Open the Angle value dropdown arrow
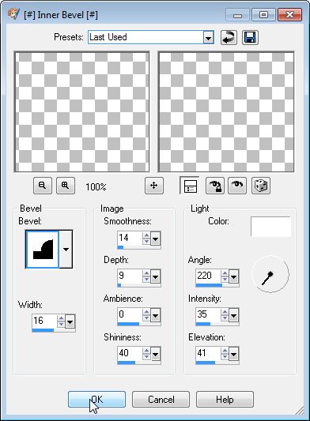Image resolution: width=310 pixels, height=421 pixels. [233, 276]
